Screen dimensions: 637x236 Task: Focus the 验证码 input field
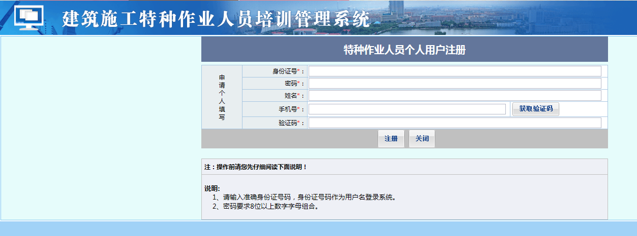[454, 123]
